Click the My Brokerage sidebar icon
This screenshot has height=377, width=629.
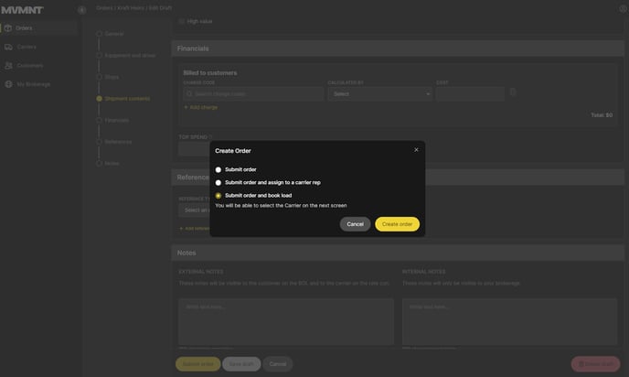(x=9, y=84)
